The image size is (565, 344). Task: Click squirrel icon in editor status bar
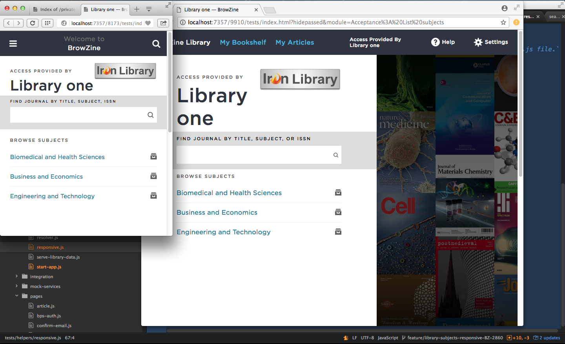click(x=346, y=338)
